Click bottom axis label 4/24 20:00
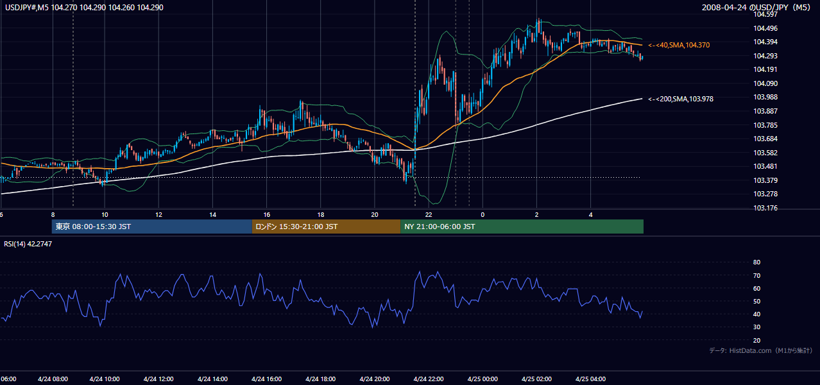The width and height of the screenshot is (820, 385). tap(375, 379)
